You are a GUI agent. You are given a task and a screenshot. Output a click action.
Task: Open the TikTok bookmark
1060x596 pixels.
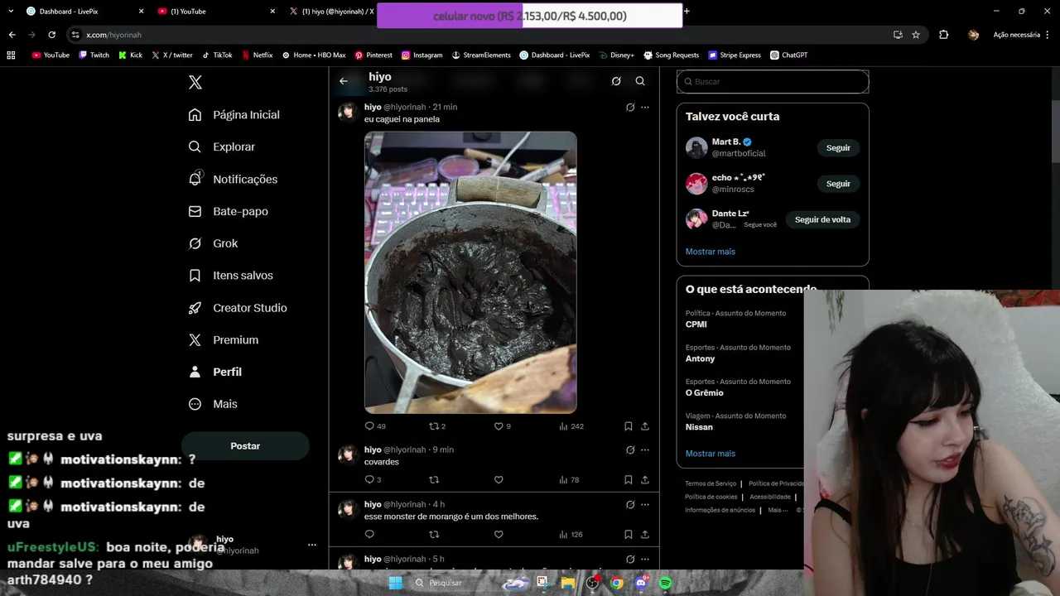coord(217,55)
